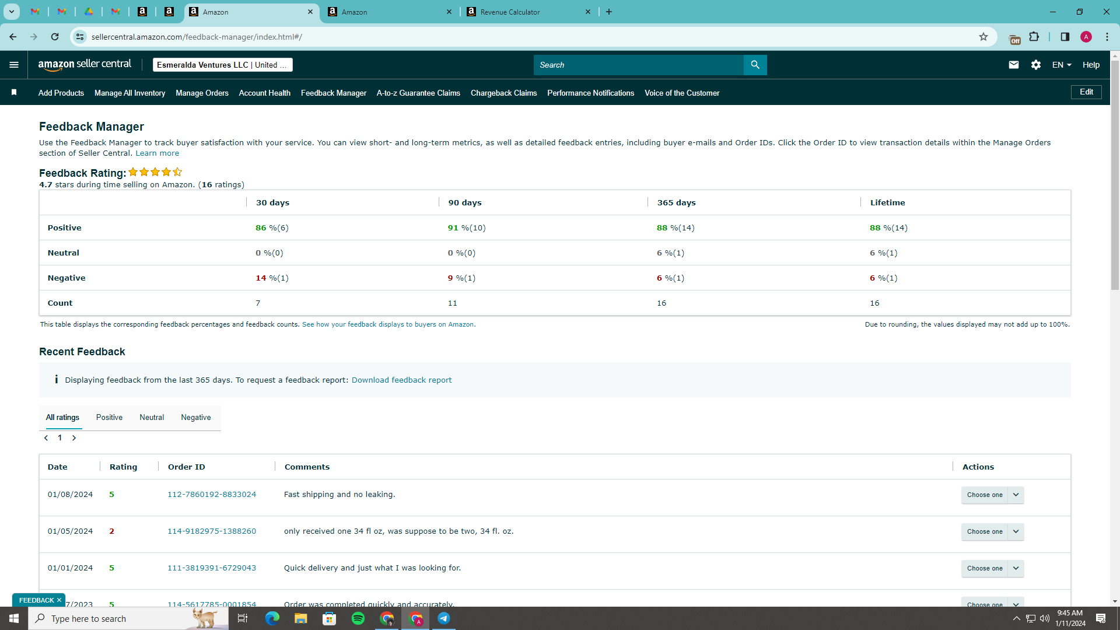This screenshot has height=630, width=1120.
Task: Open Windows Start menu
Action: tap(14, 618)
